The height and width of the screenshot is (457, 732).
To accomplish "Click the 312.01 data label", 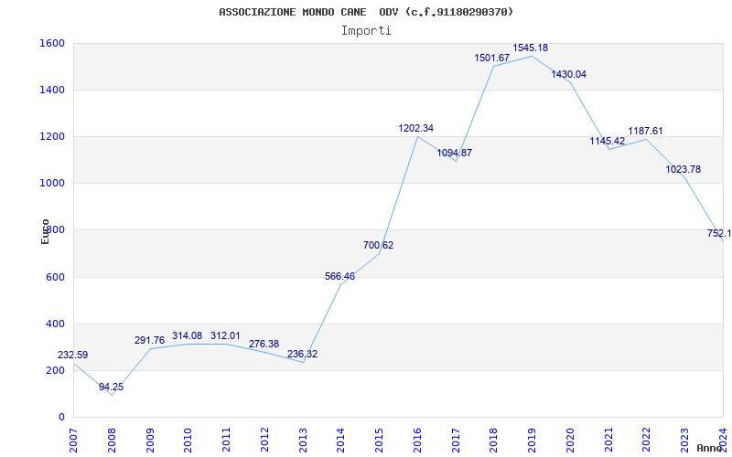I will click(x=225, y=335).
